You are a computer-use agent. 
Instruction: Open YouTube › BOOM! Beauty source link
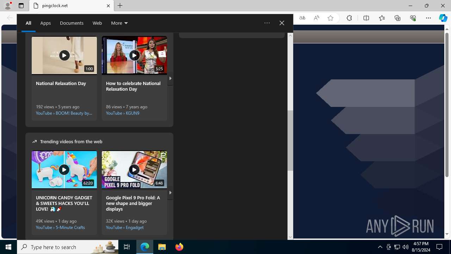64,113
